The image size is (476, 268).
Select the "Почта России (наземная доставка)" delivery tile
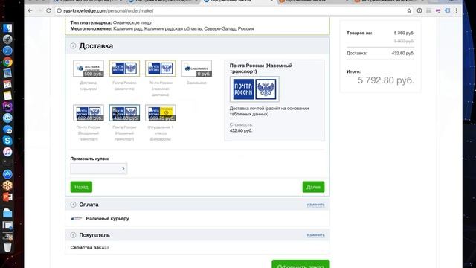[161, 68]
